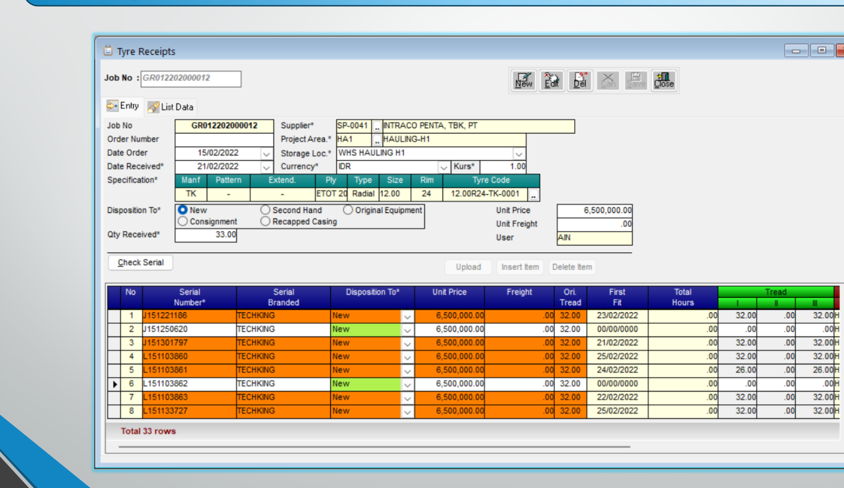Viewport: 844px width, 488px height.
Task: Expand Disposition dropdown for row 4
Action: (408, 357)
